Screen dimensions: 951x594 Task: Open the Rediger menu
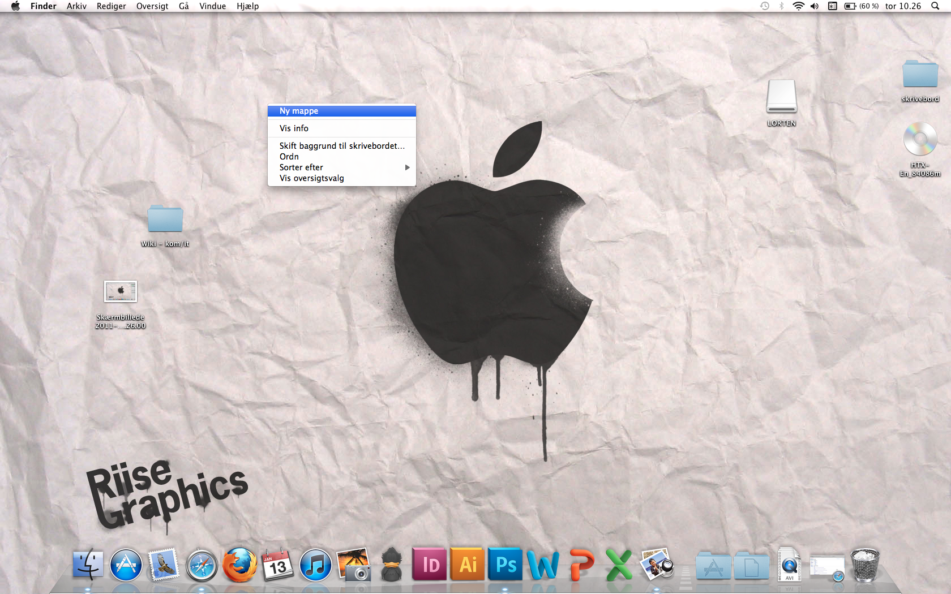(112, 6)
